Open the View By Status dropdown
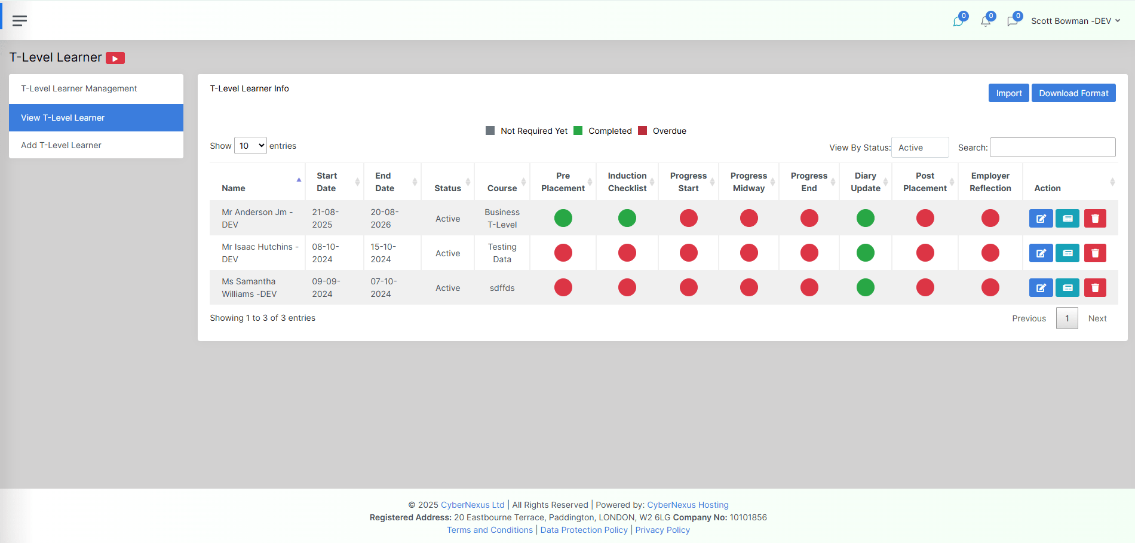The image size is (1135, 543). (919, 148)
